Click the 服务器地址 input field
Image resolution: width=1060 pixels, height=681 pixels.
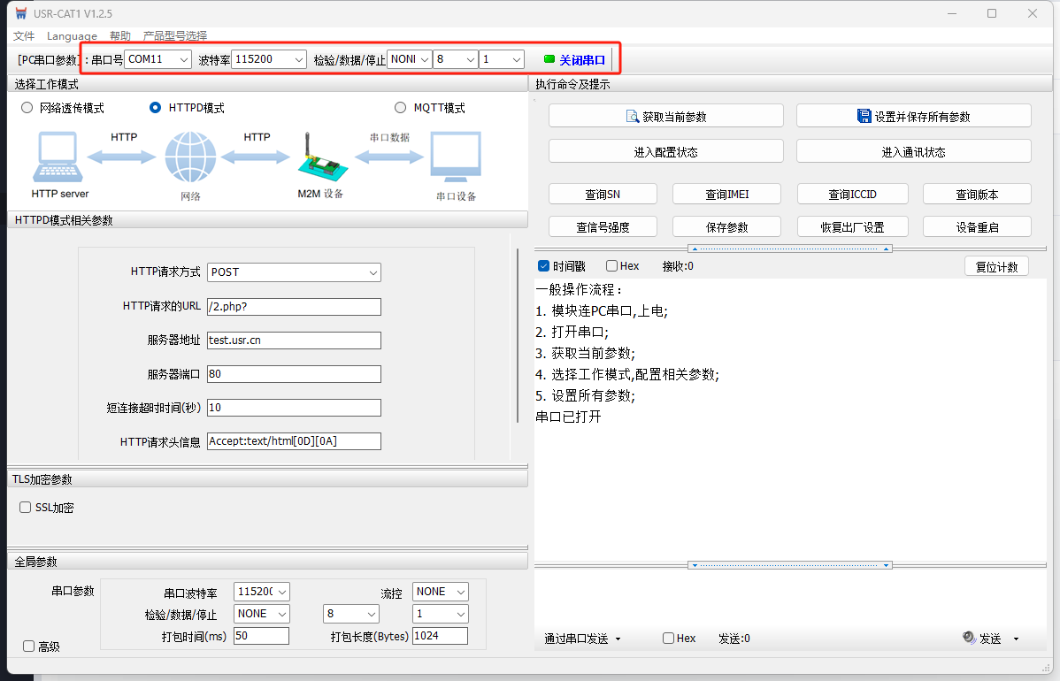(294, 340)
